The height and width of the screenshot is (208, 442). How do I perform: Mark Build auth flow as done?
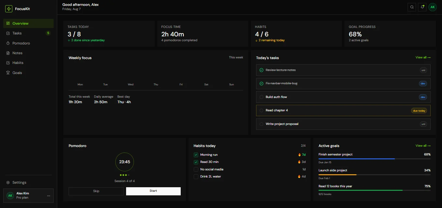tap(261, 97)
